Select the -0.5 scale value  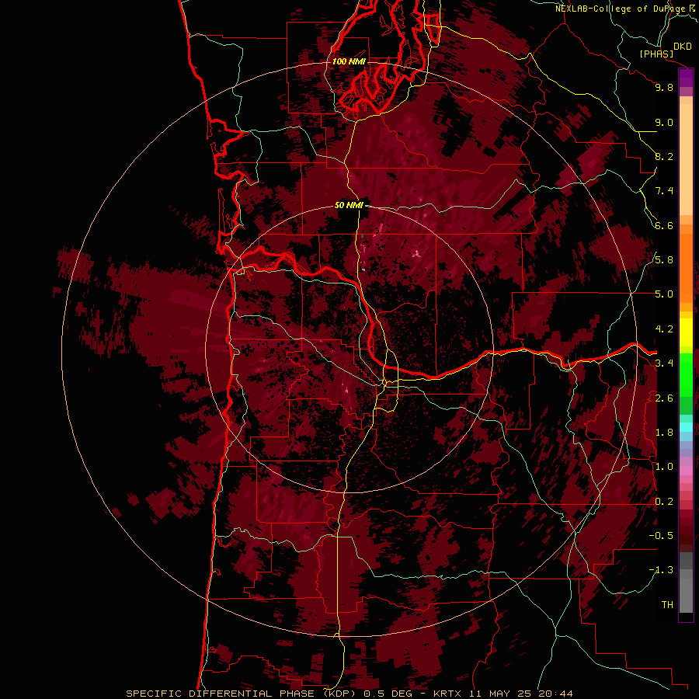pyautogui.click(x=661, y=536)
